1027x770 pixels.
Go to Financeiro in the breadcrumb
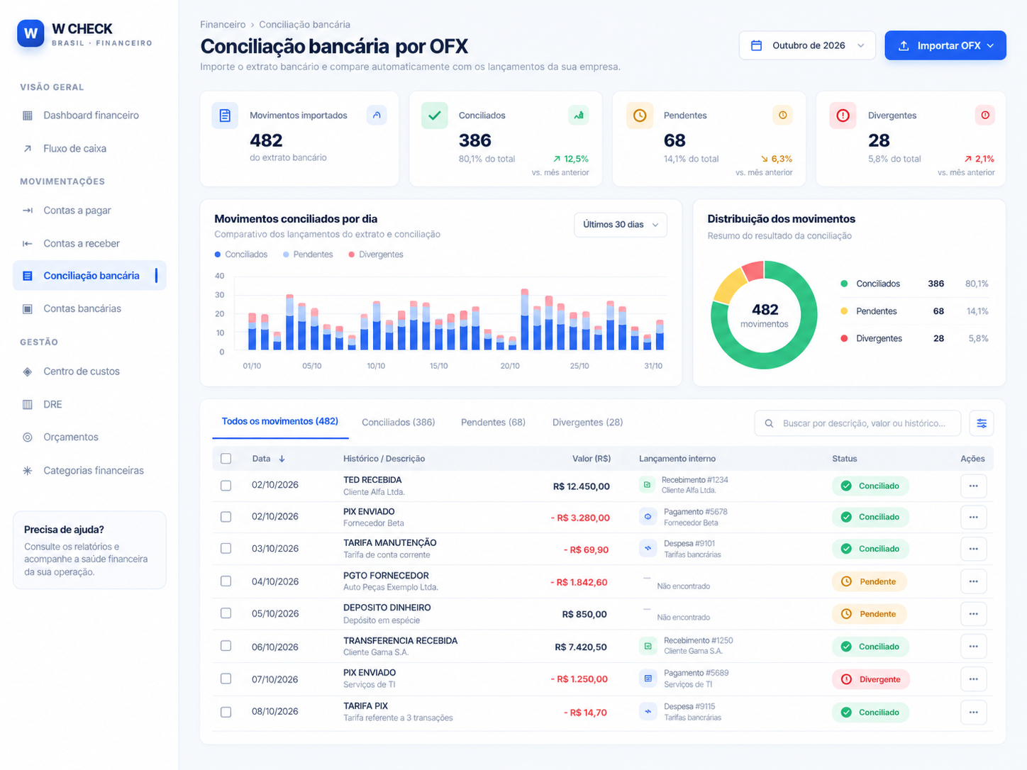click(x=223, y=25)
